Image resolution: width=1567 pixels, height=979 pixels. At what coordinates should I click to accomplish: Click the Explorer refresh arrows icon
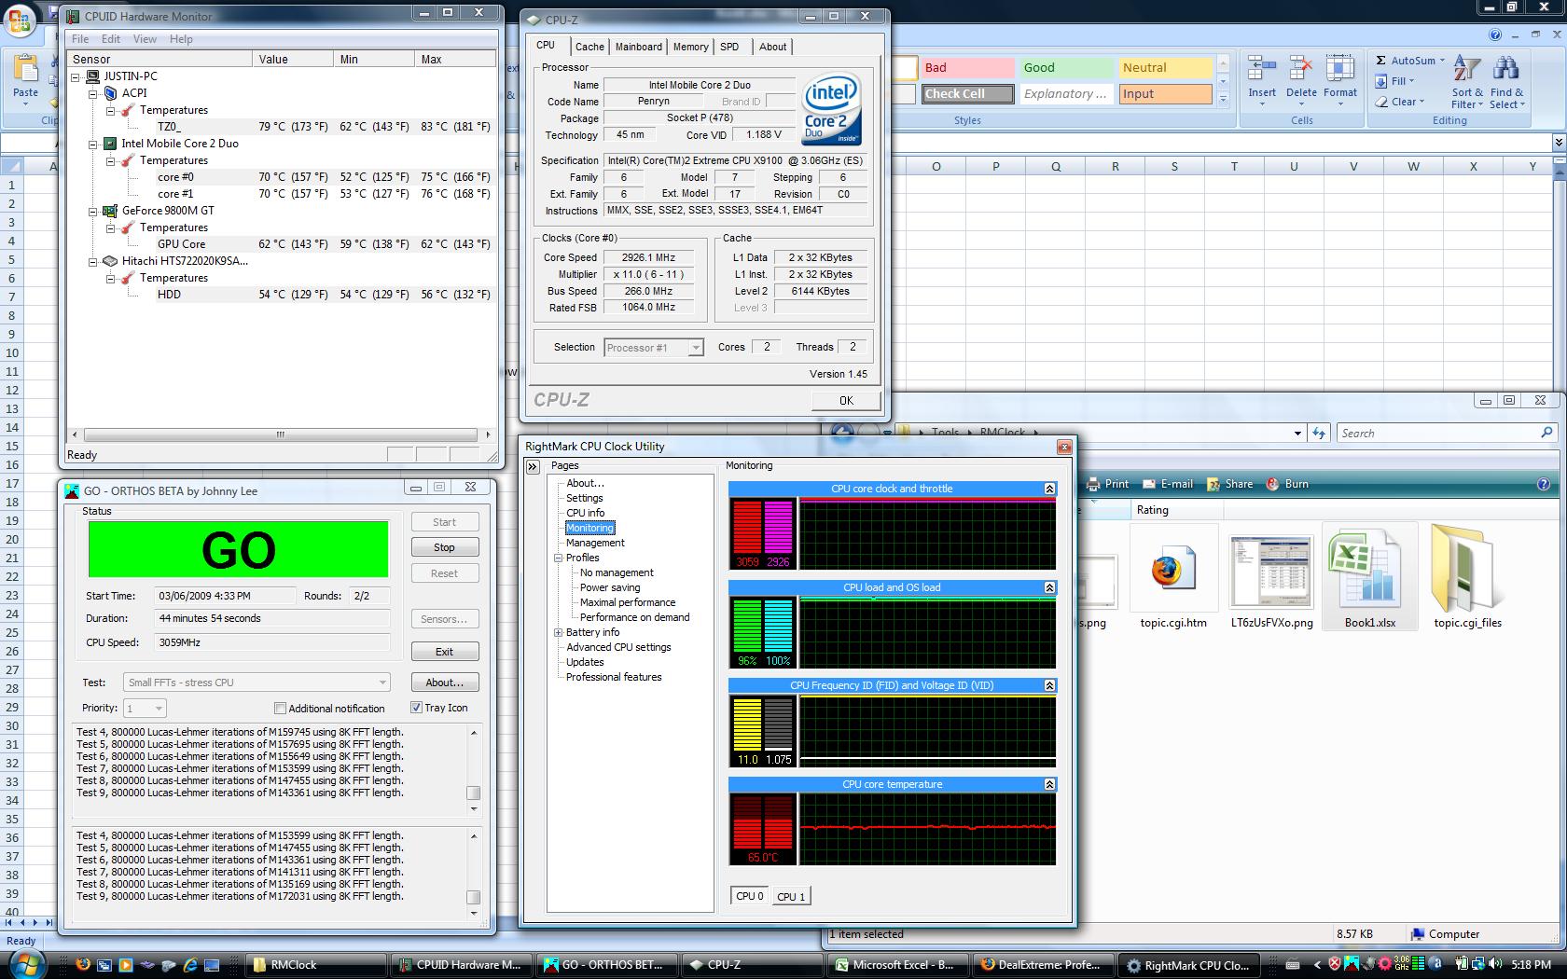click(1318, 433)
